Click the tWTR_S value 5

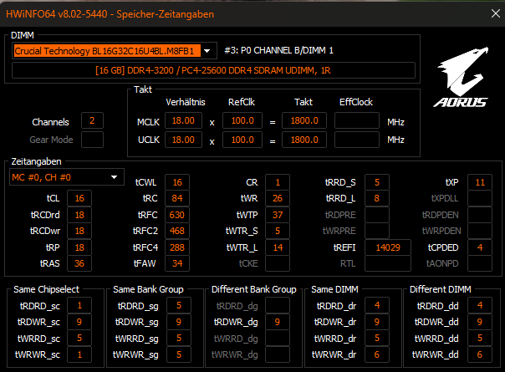[278, 231]
